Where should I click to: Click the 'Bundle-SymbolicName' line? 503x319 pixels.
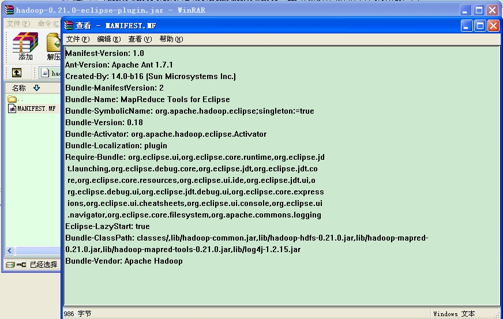coord(190,111)
